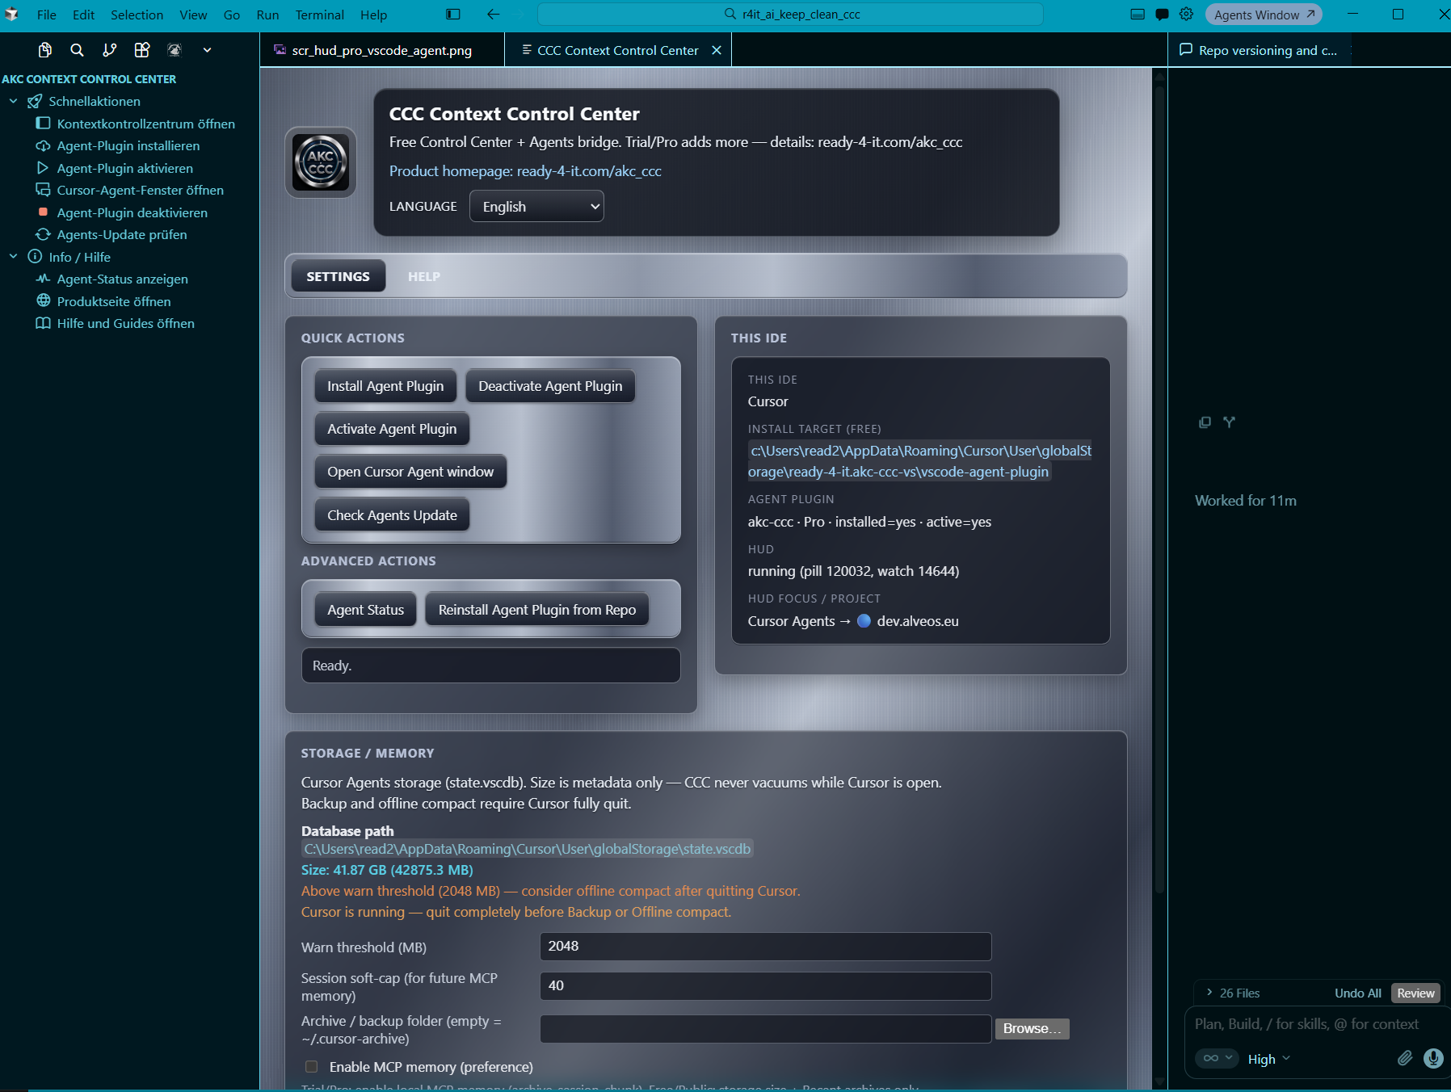Open the Explorer files view icon
The image size is (1451, 1092).
[45, 50]
